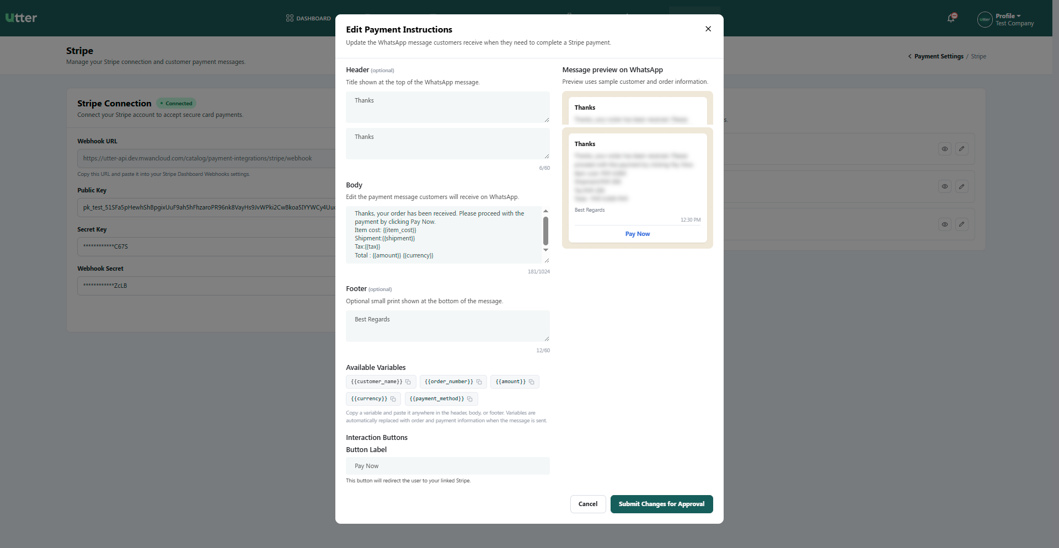The image size is (1059, 548).
Task: Click the 181/1024 body character counter
Action: pyautogui.click(x=539, y=272)
